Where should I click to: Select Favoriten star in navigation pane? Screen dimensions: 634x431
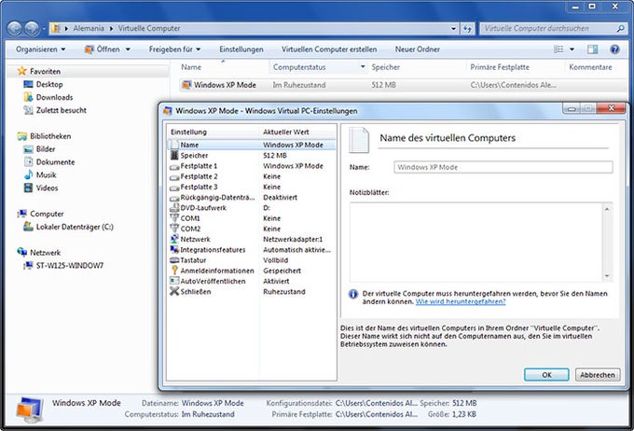pos(21,71)
